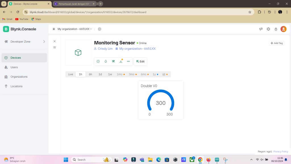The image size is (291, 164).
Task: Open organization settings gear icon
Action: coord(99,29)
